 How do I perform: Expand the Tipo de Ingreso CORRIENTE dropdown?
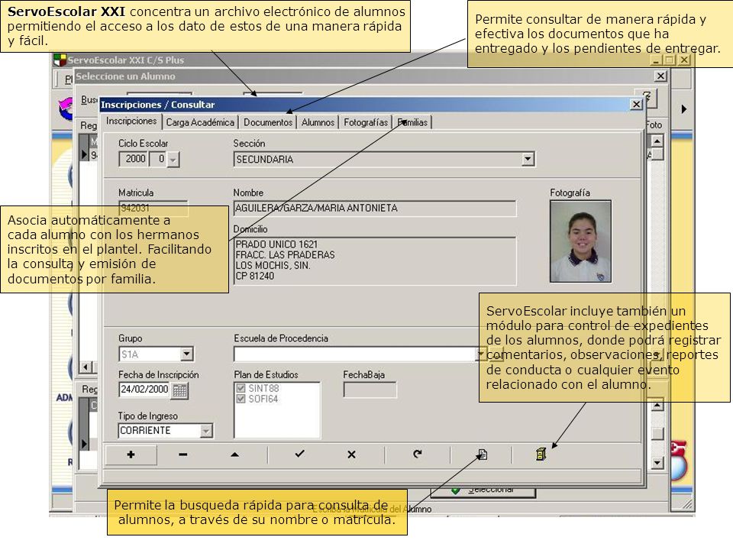pos(206,431)
